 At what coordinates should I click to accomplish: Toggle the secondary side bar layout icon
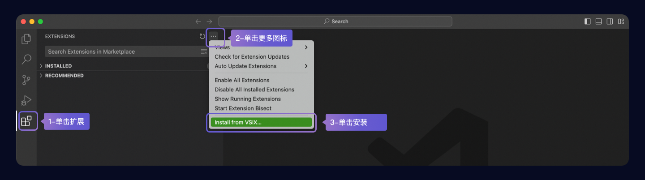tap(610, 21)
